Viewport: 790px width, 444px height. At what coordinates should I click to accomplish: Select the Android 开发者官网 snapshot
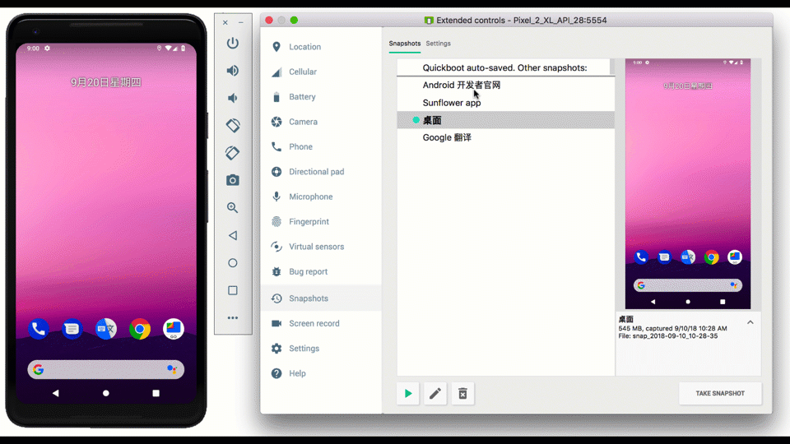(505, 85)
